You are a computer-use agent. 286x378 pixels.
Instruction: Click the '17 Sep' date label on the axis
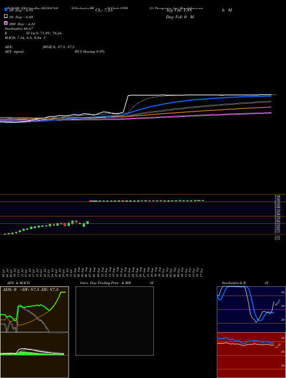[201, 272]
